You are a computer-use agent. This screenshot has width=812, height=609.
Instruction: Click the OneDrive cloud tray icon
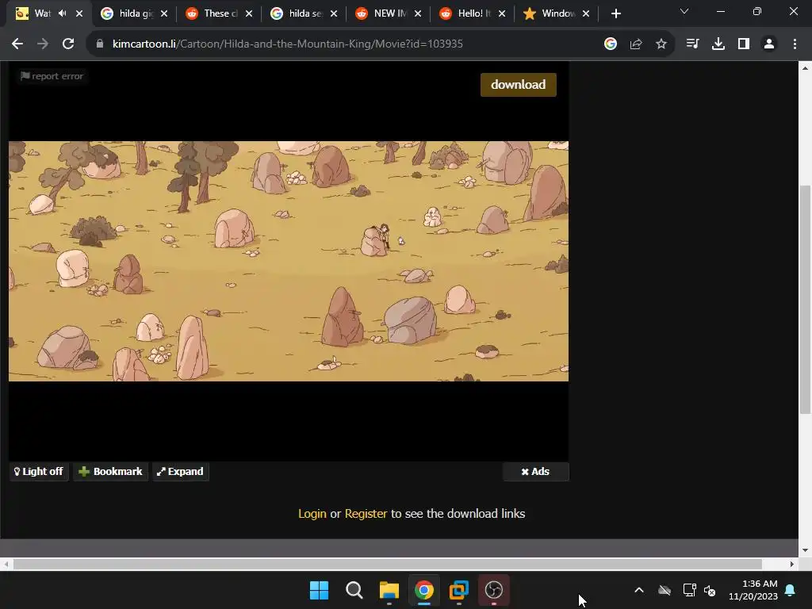click(665, 590)
